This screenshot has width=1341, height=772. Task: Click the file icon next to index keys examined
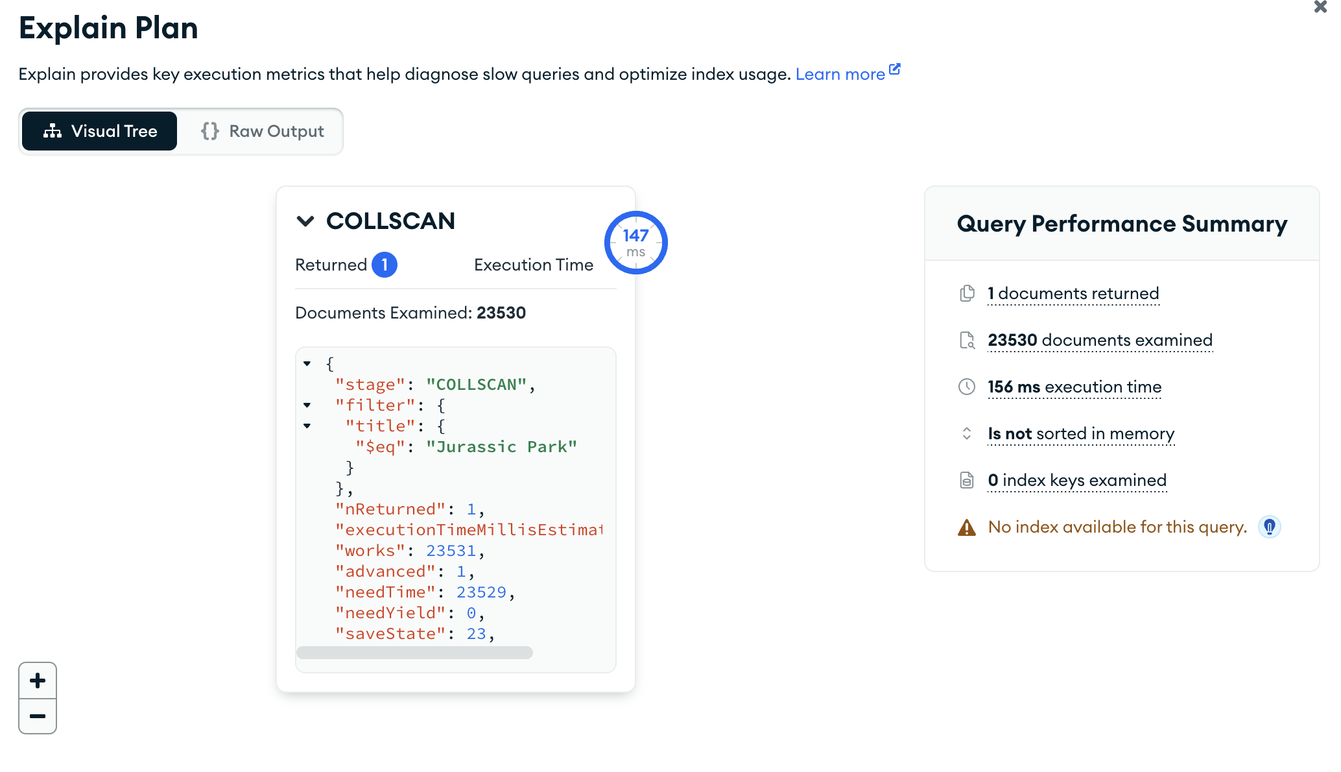(967, 480)
